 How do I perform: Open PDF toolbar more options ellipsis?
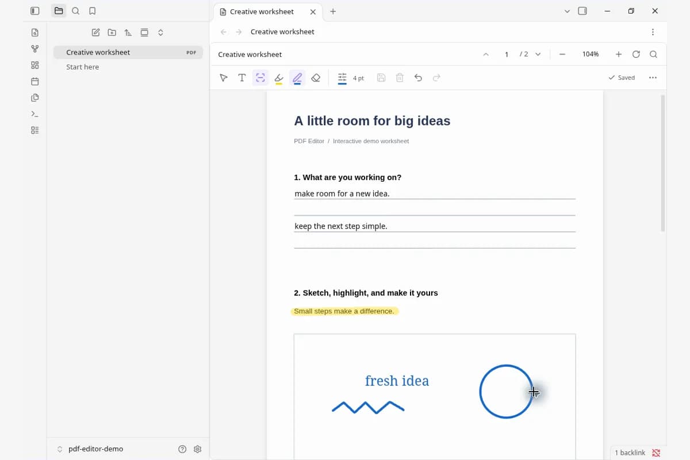tap(653, 78)
